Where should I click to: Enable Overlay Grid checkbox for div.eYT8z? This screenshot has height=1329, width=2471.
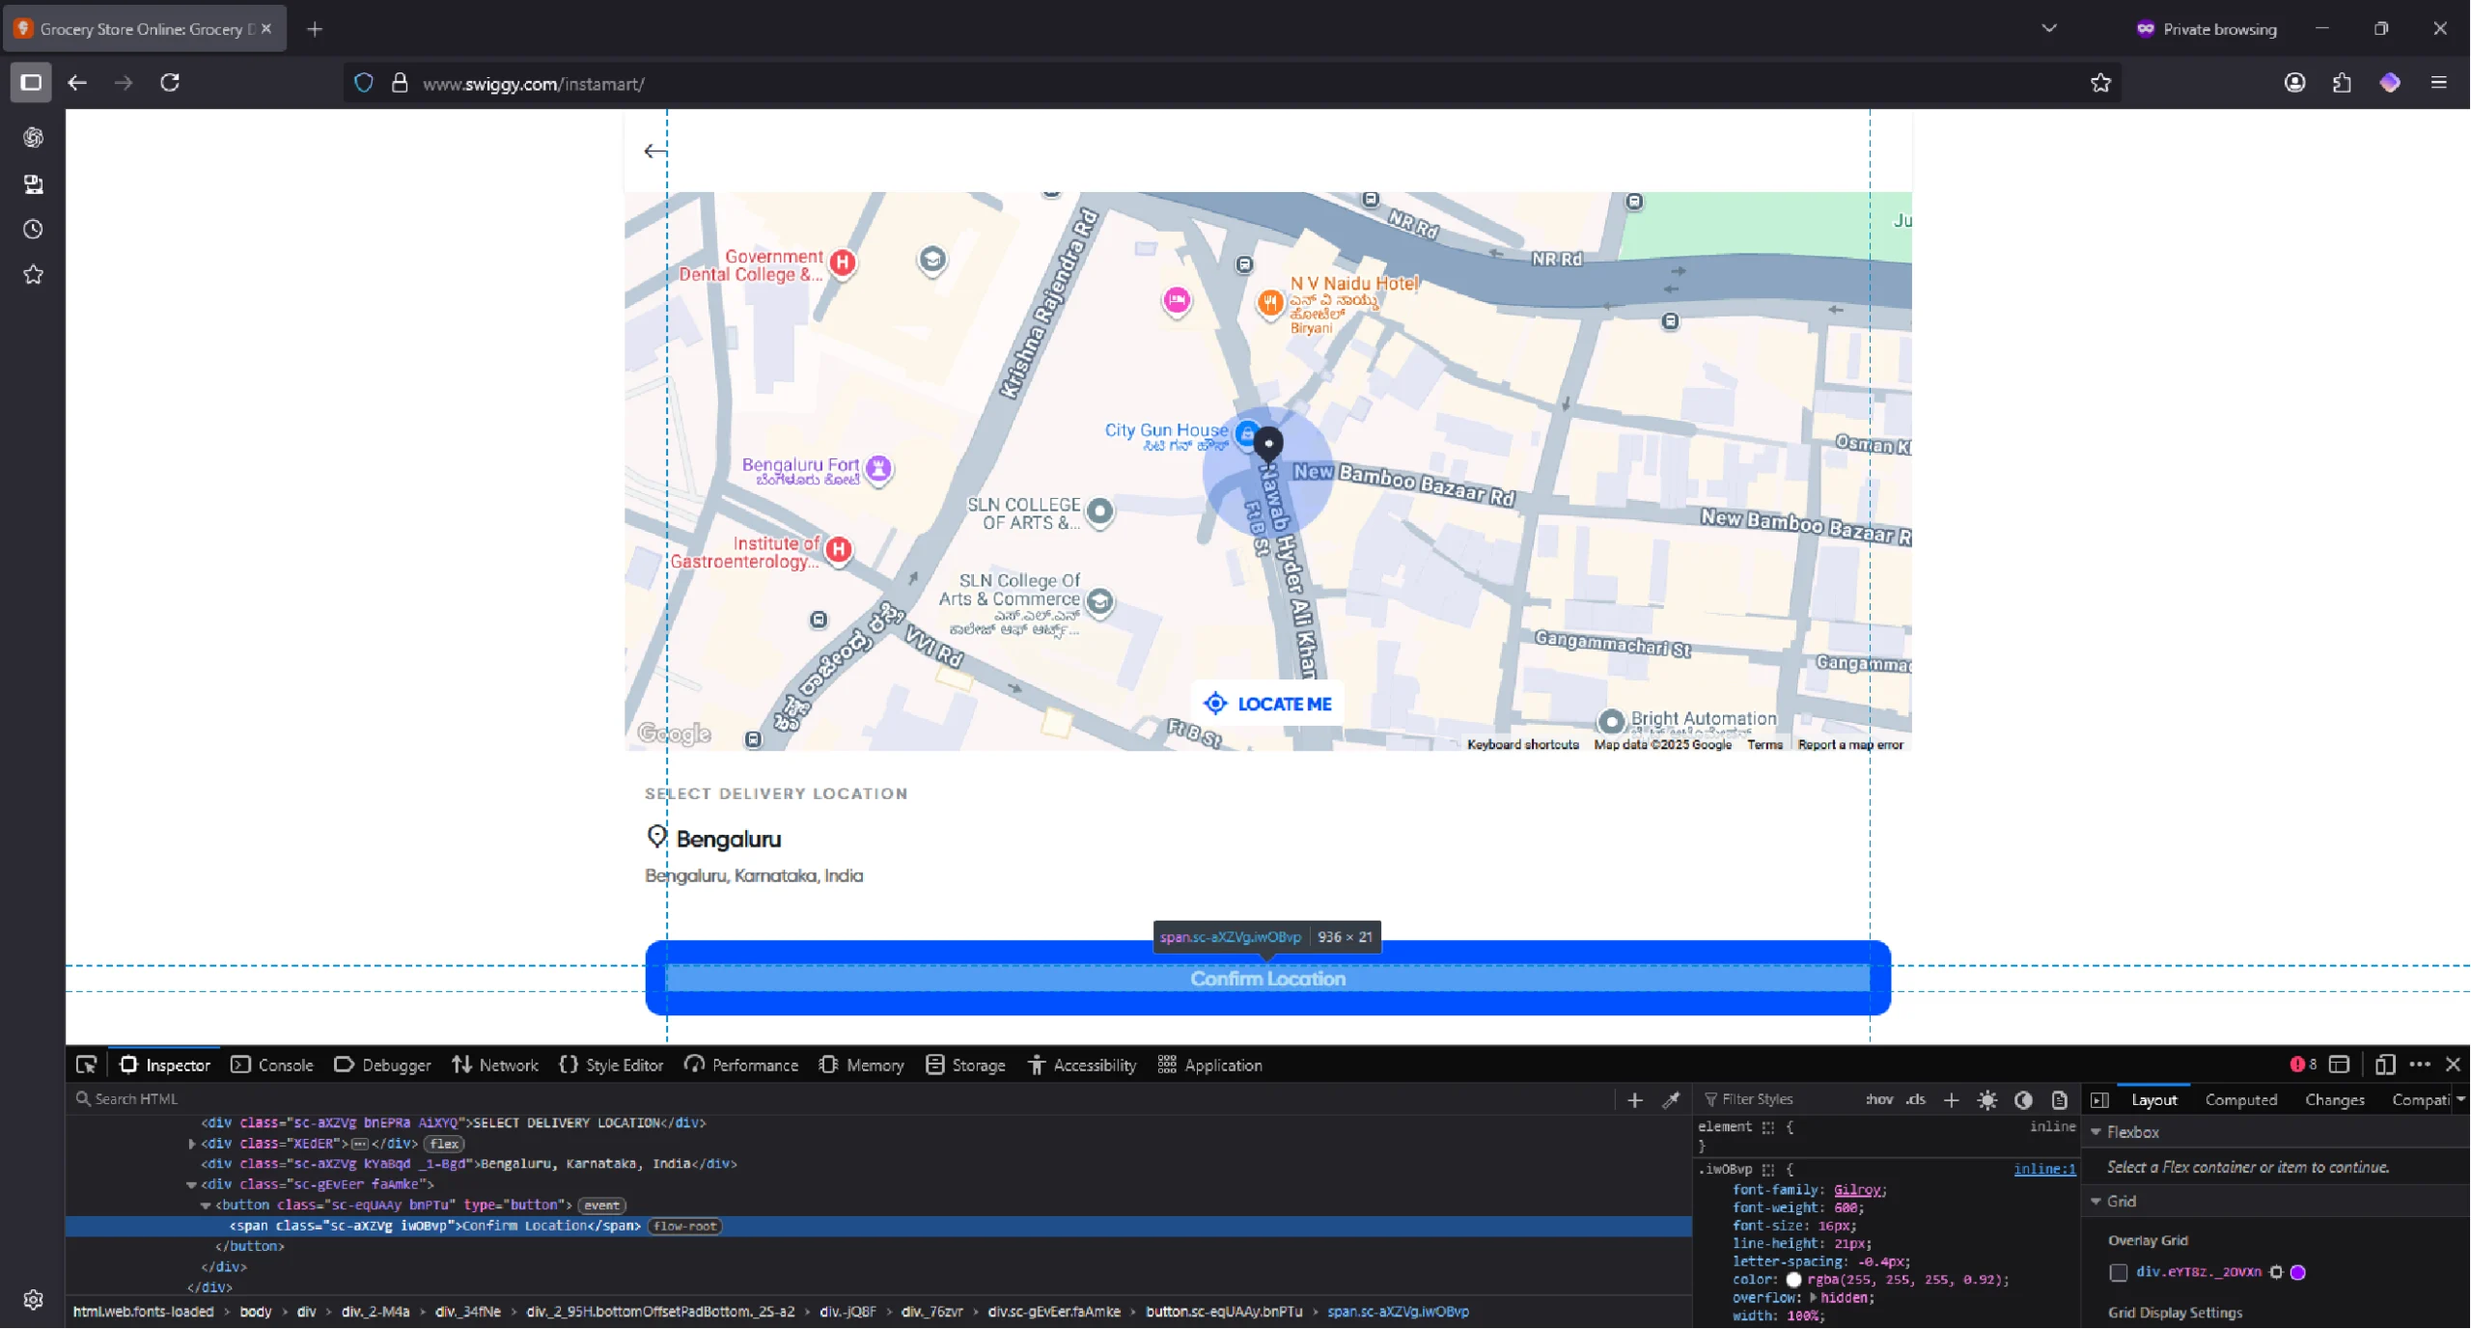click(2119, 1273)
